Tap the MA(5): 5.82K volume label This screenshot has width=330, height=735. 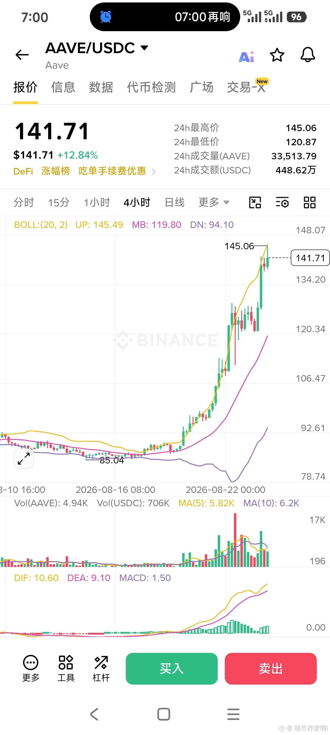(x=206, y=503)
